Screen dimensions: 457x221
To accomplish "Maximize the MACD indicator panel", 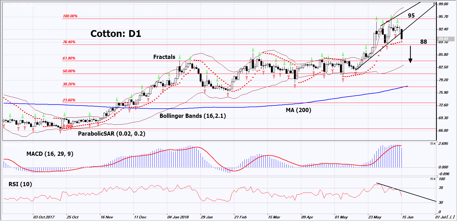I will pyautogui.click(x=432, y=143).
